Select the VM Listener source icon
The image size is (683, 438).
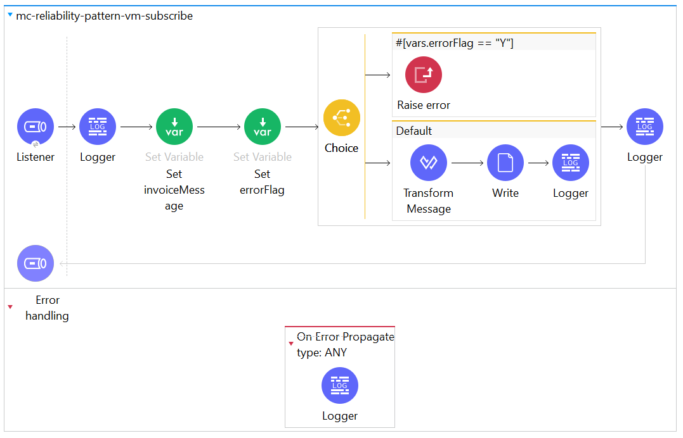tap(36, 127)
